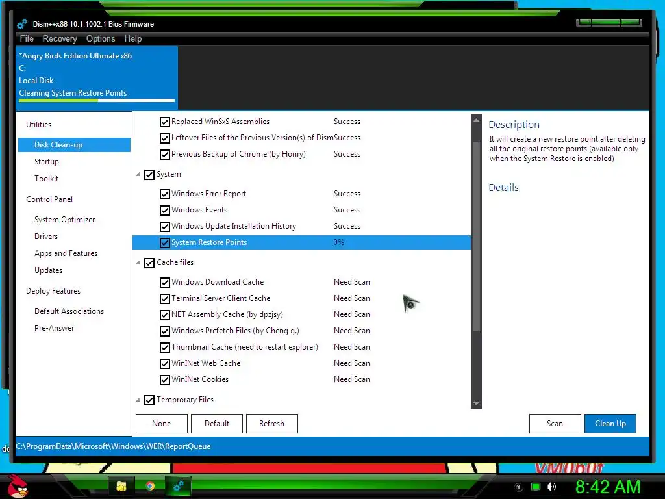Uncheck Replaced WinSxS Assemblies
The width and height of the screenshot is (665, 499).
pyautogui.click(x=165, y=122)
